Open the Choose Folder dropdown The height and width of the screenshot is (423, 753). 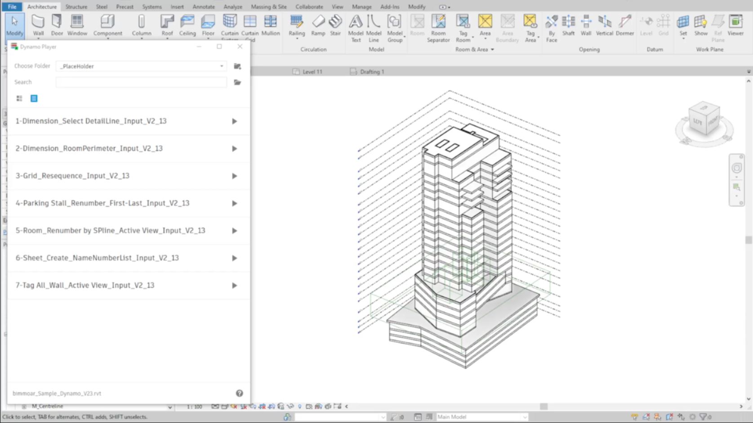pos(141,66)
